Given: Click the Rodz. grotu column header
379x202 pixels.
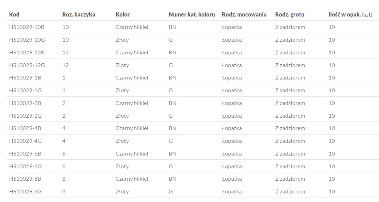Looking at the screenshot, I should pos(290,14).
